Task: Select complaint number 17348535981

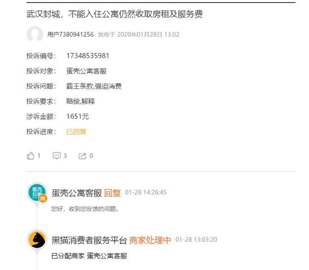Action: tap(88, 56)
